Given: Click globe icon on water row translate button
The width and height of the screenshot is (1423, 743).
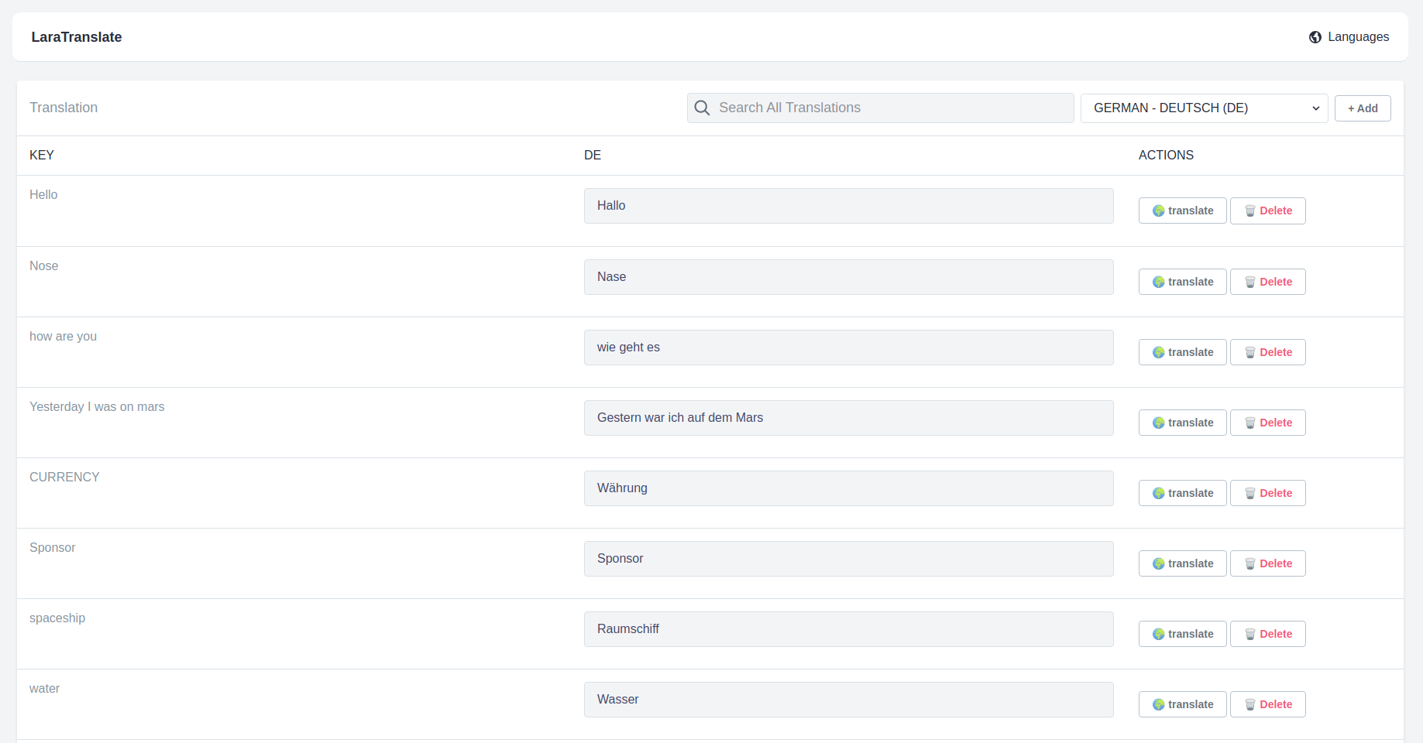Looking at the screenshot, I should pyautogui.click(x=1159, y=704).
